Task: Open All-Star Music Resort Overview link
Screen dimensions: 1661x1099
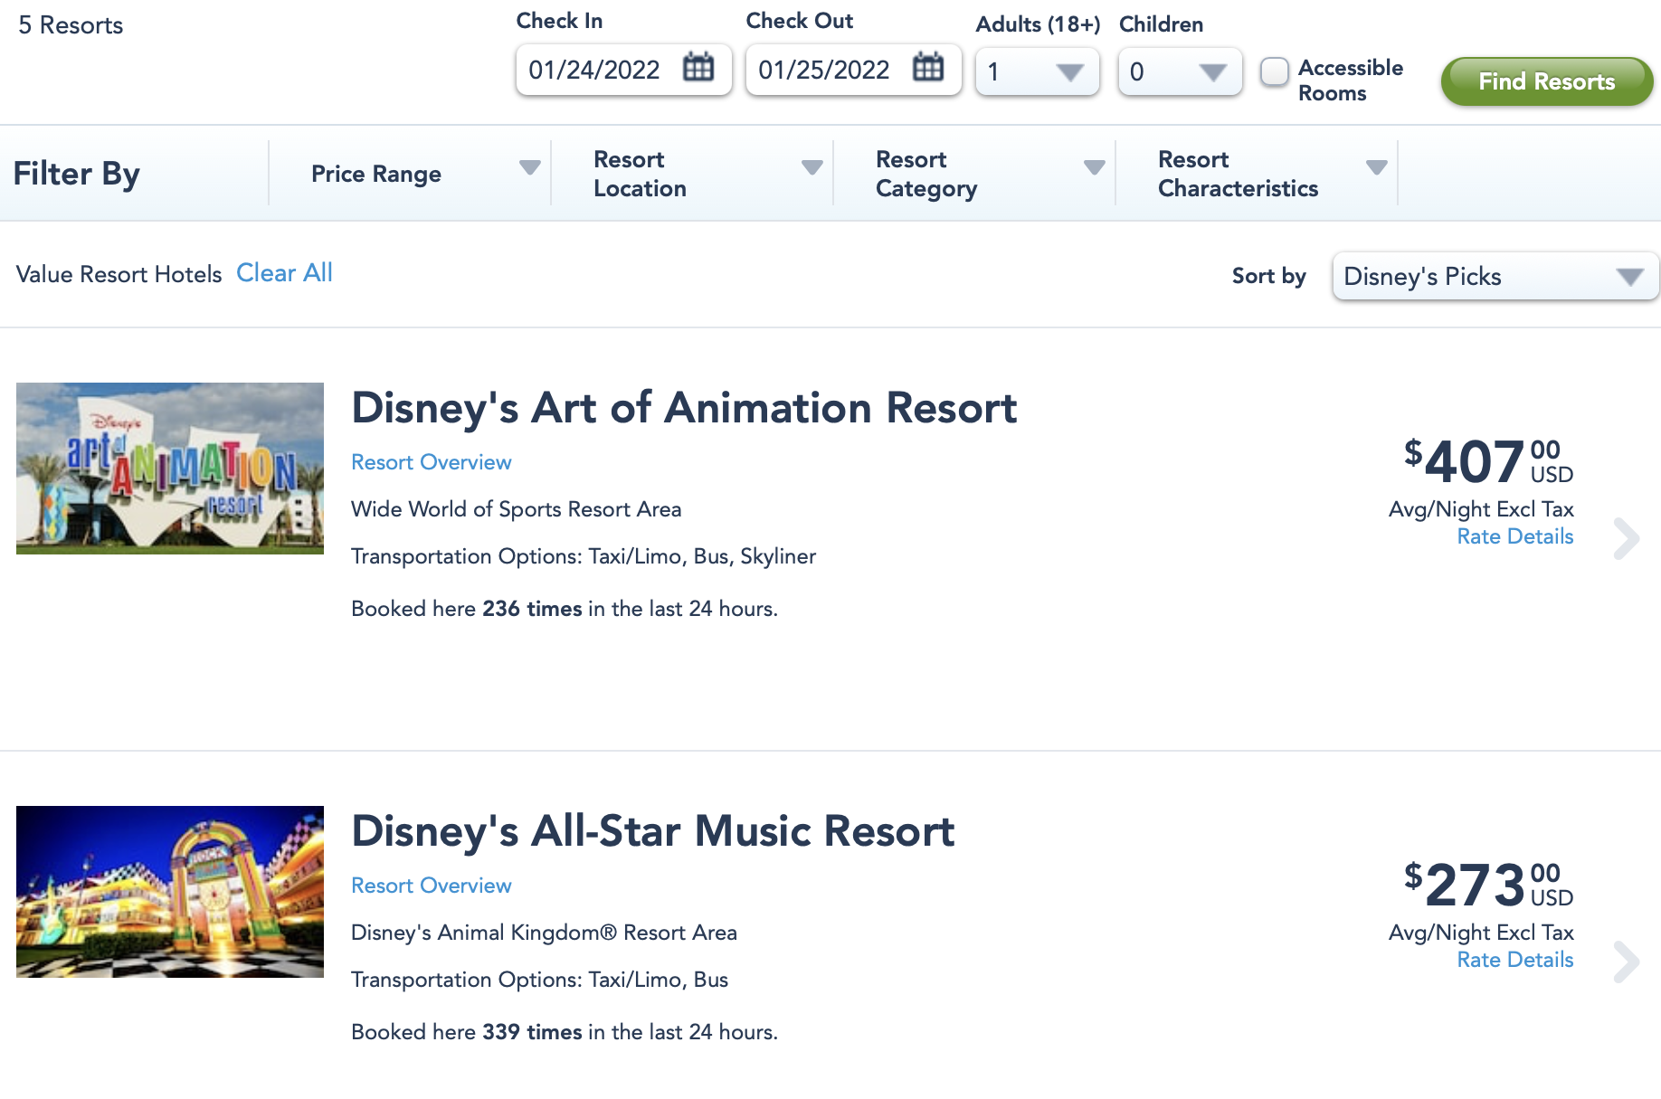Action: 431,886
